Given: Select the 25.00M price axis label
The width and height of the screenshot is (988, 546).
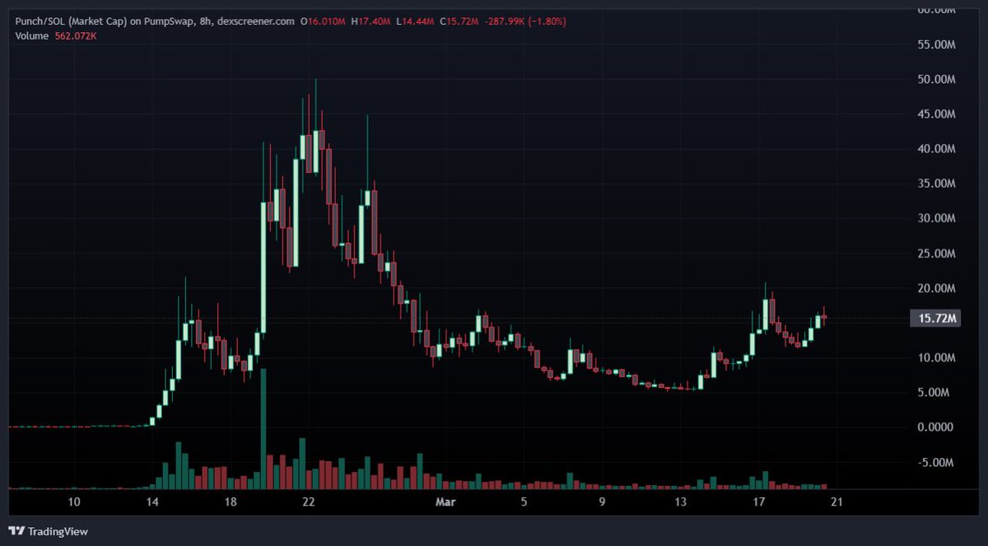Looking at the screenshot, I should (x=938, y=254).
